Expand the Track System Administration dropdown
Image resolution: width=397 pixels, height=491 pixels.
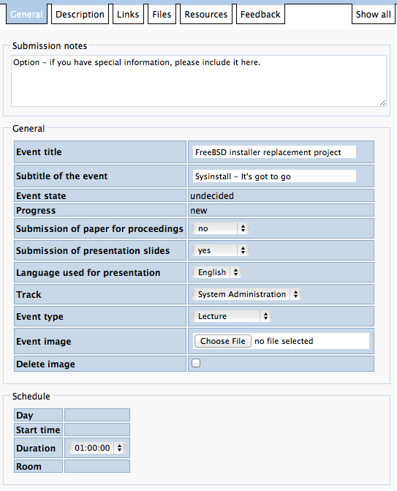(247, 294)
